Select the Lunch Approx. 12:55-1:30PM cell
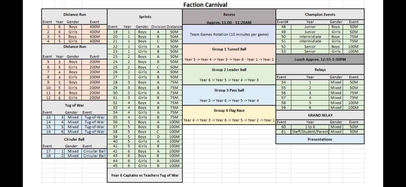 pos(320,59)
